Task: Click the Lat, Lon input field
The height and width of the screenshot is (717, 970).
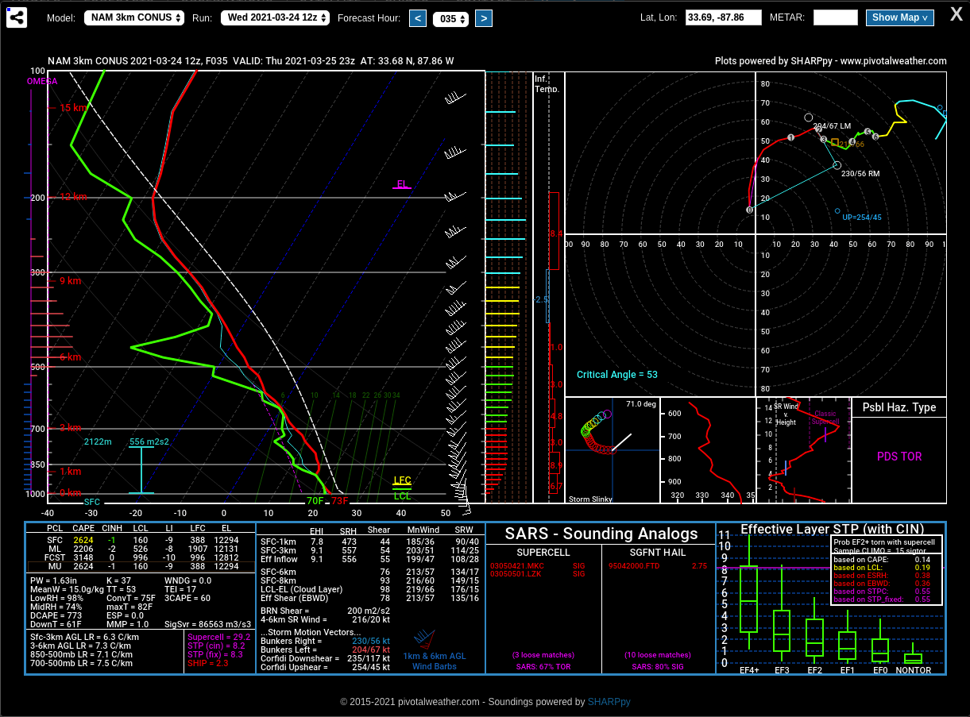Action: 723,17
